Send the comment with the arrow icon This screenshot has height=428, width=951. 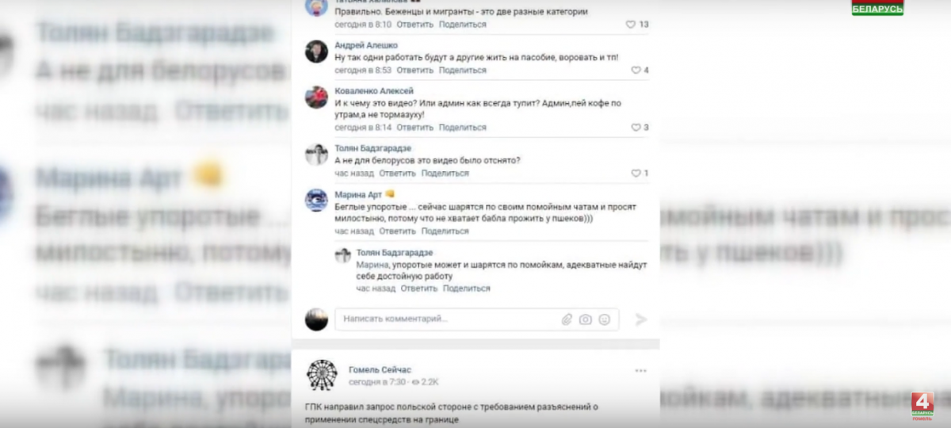pyautogui.click(x=641, y=319)
